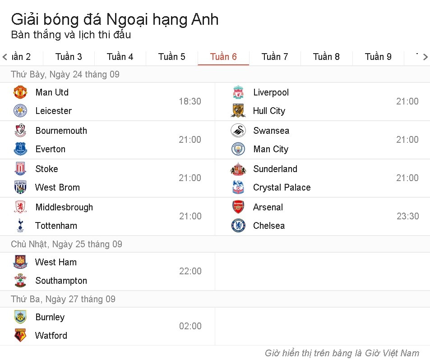Expand later weeks with the right arrow
This screenshot has height=359, width=430.
pos(426,57)
